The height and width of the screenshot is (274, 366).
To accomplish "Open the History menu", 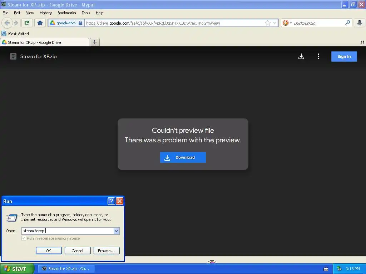I will point(46,13).
